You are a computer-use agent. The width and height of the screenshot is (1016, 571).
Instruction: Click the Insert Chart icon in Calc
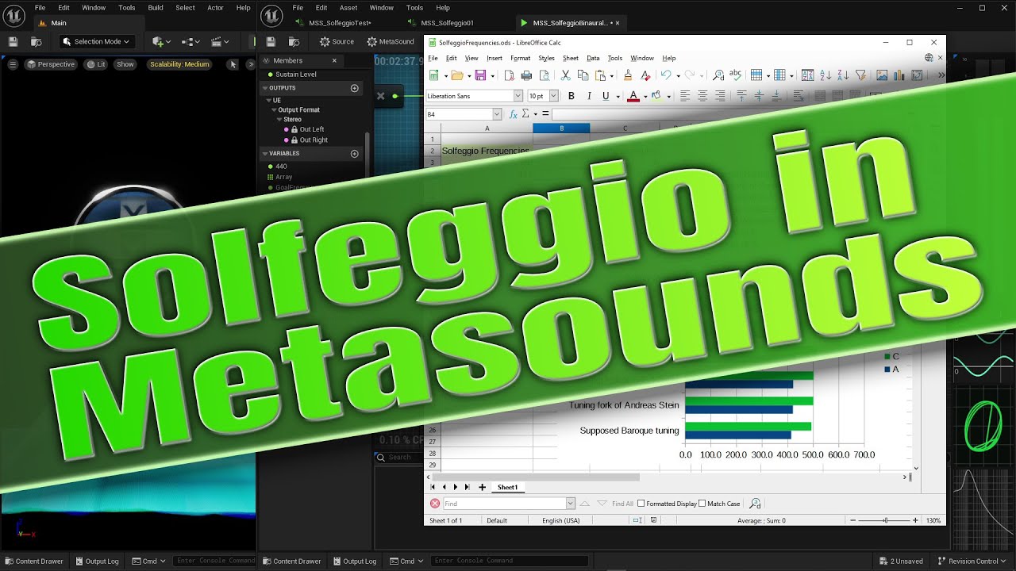pos(900,75)
